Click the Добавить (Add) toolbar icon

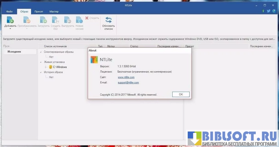[x=10, y=20]
